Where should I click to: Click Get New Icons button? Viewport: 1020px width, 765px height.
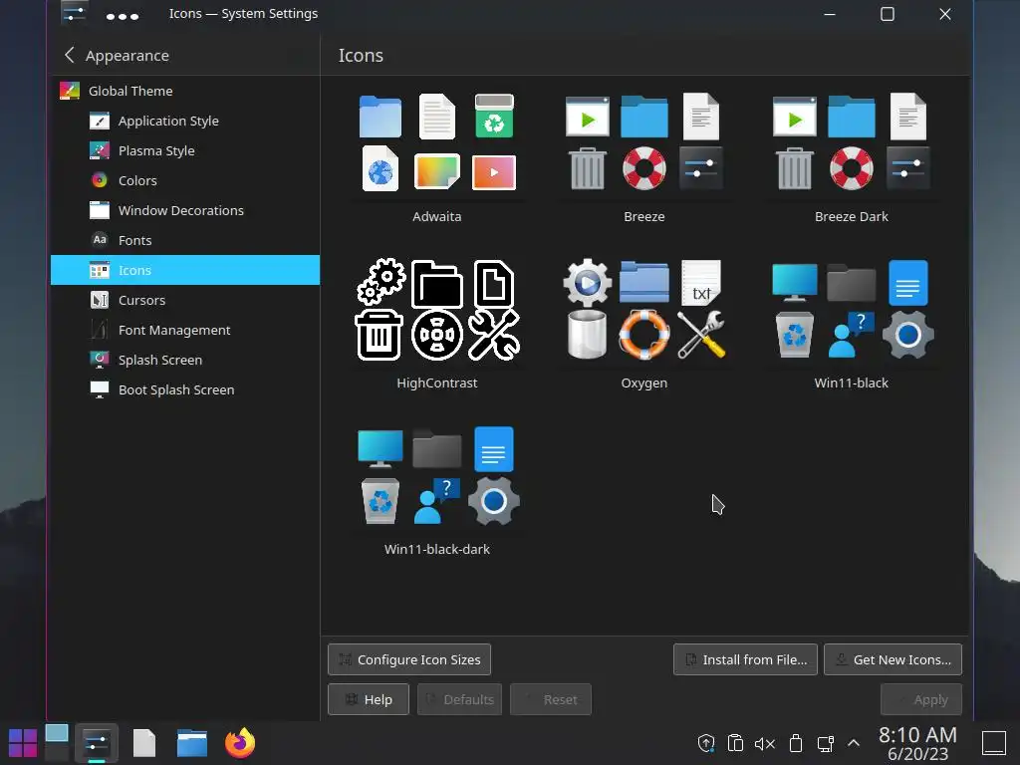tap(892, 659)
